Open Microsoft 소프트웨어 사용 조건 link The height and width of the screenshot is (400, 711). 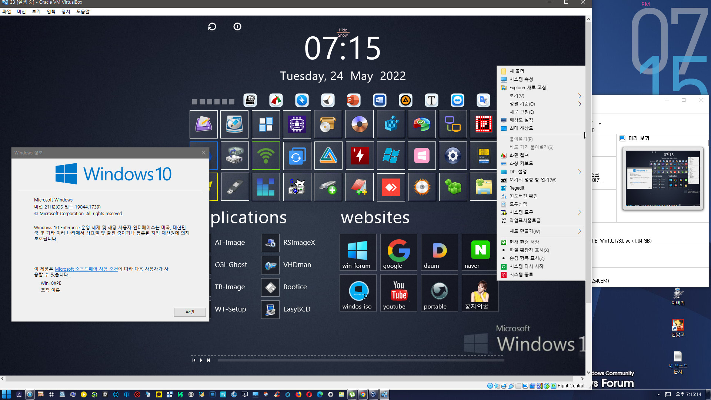click(x=86, y=269)
